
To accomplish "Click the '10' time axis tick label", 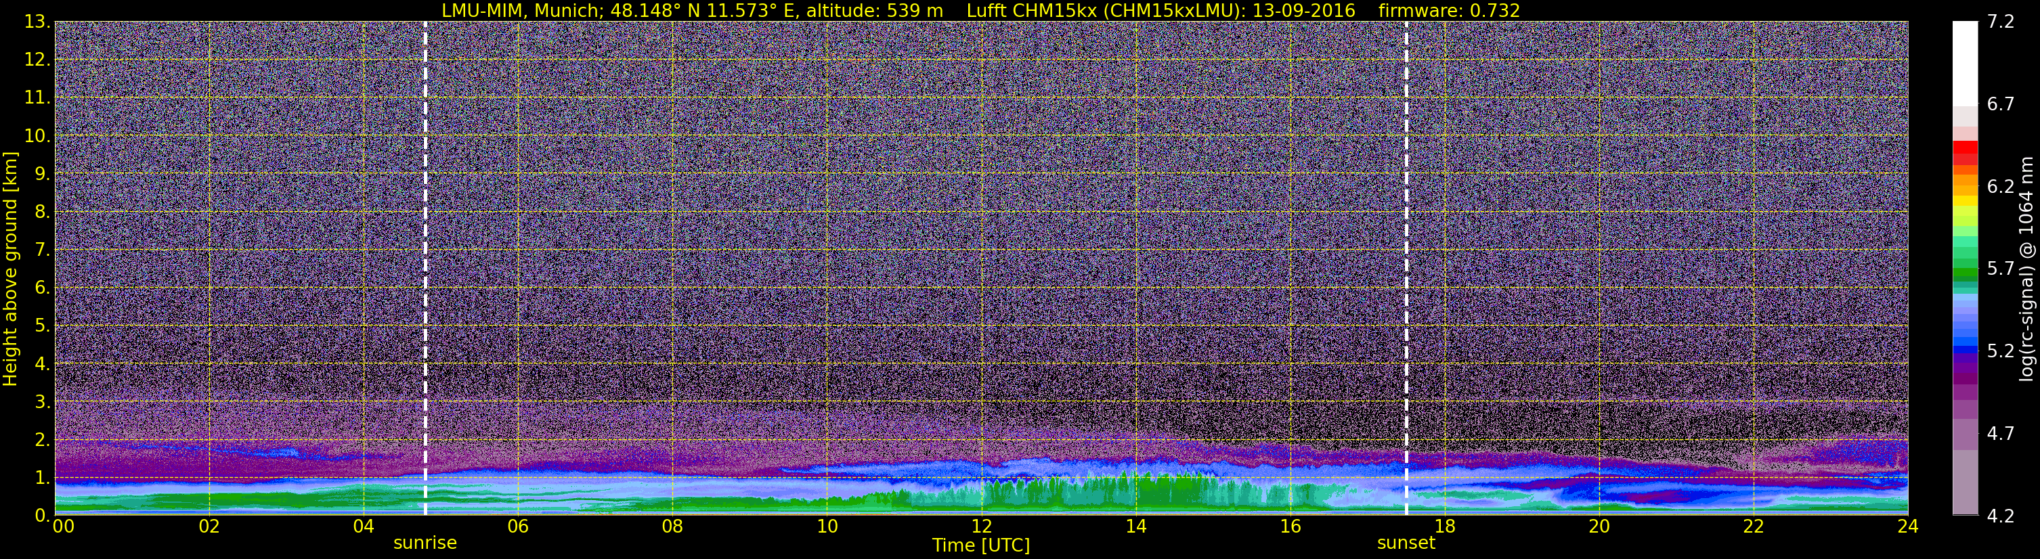I will tap(827, 527).
